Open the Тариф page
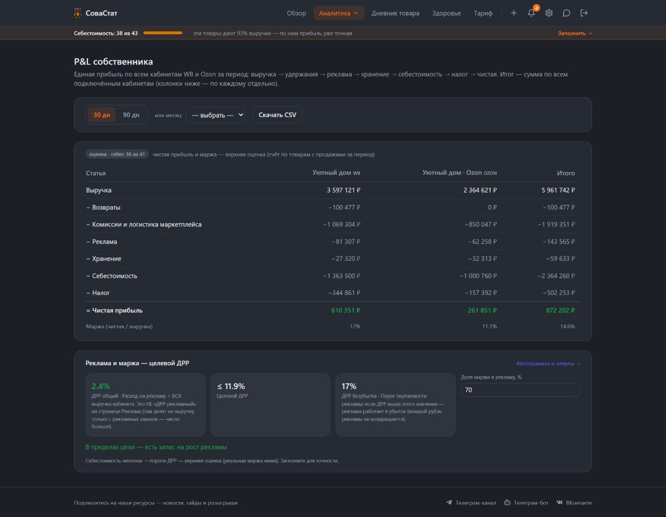The width and height of the screenshot is (666, 517). (x=483, y=13)
